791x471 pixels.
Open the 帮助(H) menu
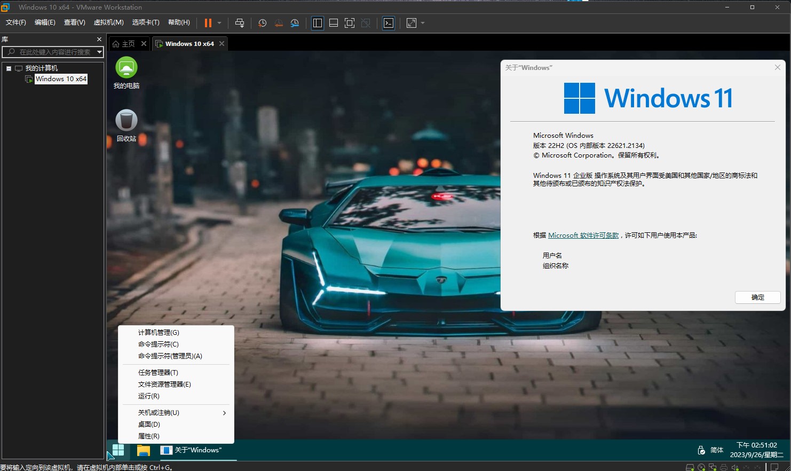click(x=179, y=22)
